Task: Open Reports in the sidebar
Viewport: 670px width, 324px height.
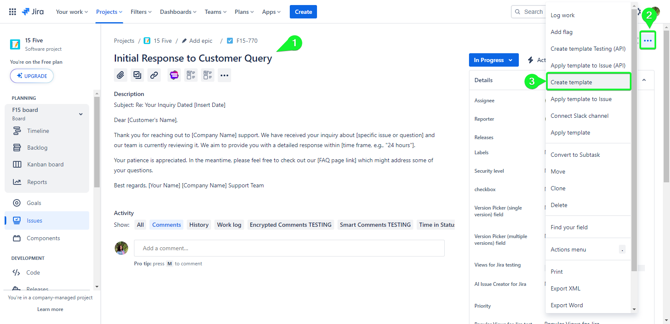Action: coord(37,182)
